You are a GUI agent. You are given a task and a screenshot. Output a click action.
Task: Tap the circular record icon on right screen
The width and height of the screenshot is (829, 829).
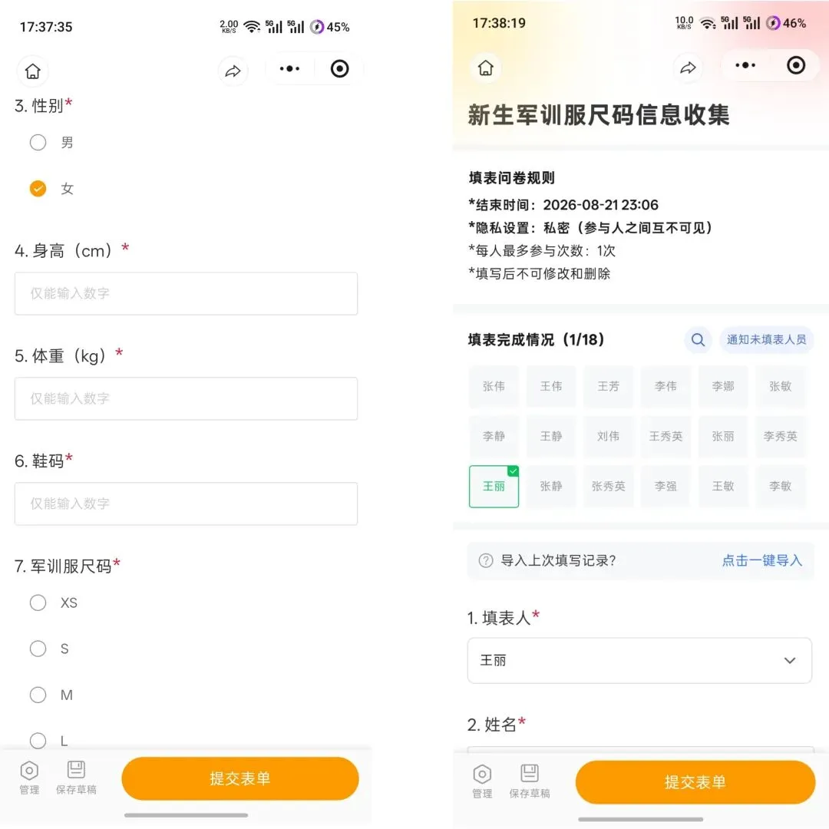click(796, 65)
